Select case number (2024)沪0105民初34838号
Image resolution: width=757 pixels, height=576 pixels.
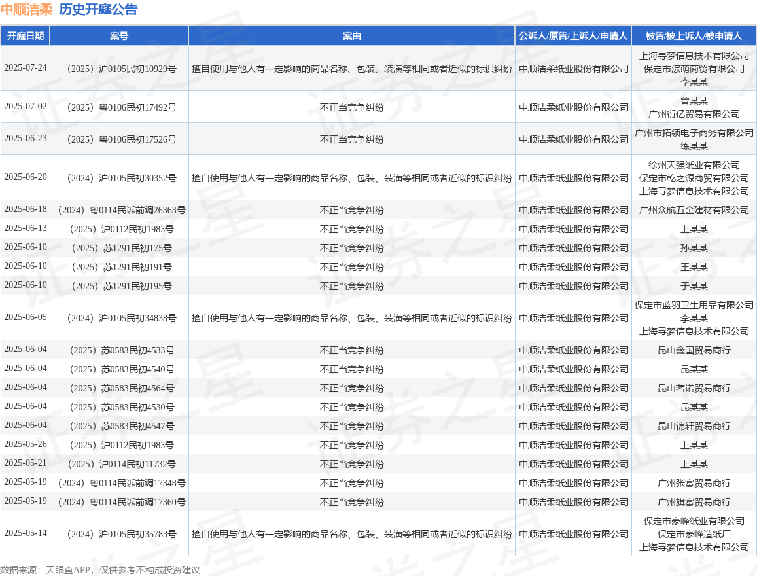point(119,318)
